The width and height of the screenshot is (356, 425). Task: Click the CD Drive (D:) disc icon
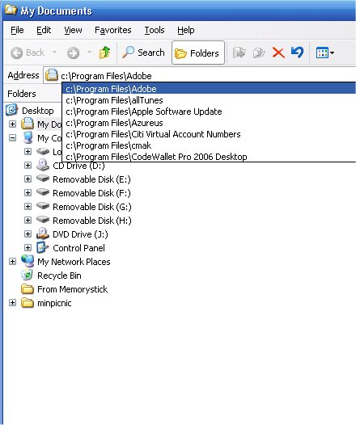43,165
